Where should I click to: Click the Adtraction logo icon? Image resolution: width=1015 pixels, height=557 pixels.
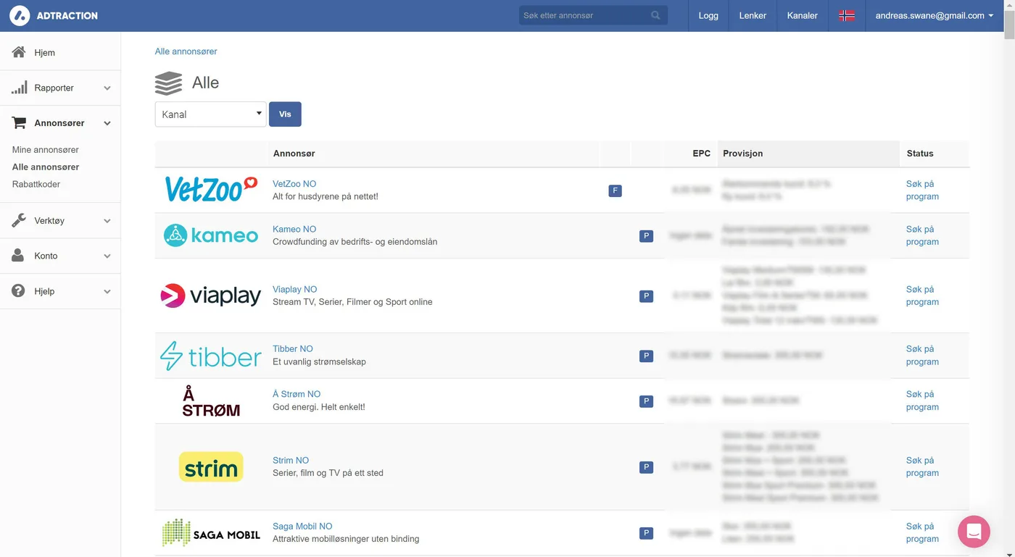(x=20, y=15)
